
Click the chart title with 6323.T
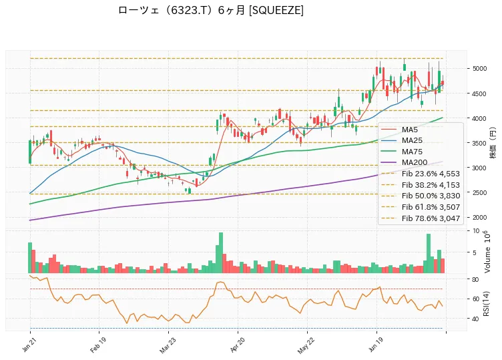[x=211, y=10]
